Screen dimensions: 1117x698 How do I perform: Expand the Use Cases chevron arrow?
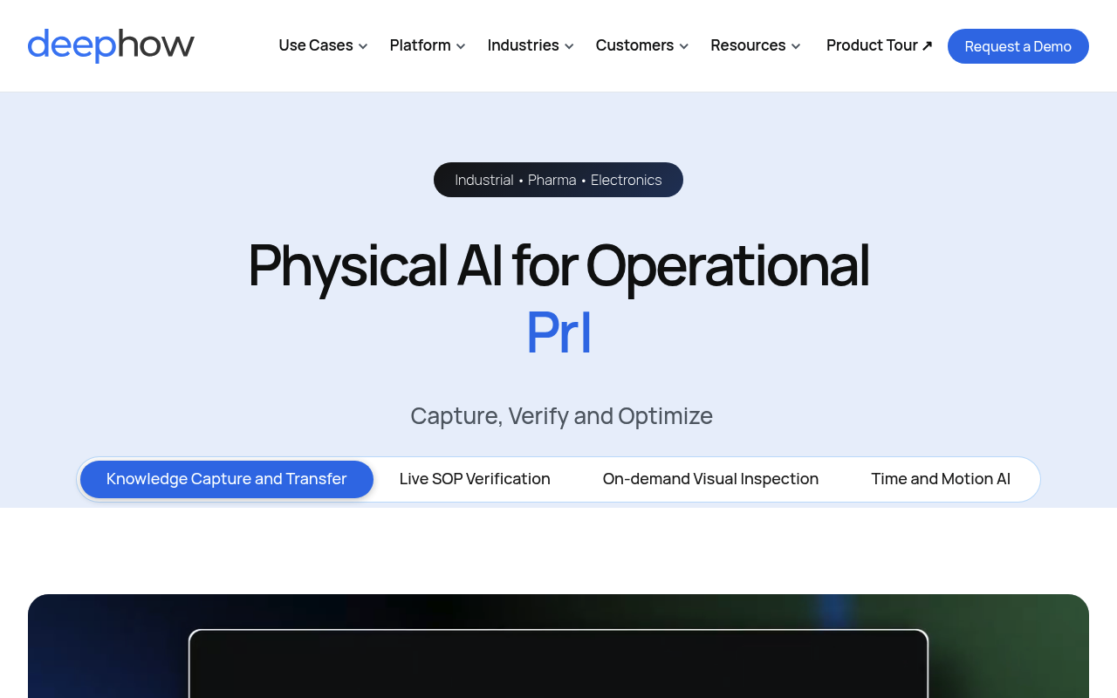[x=363, y=46]
